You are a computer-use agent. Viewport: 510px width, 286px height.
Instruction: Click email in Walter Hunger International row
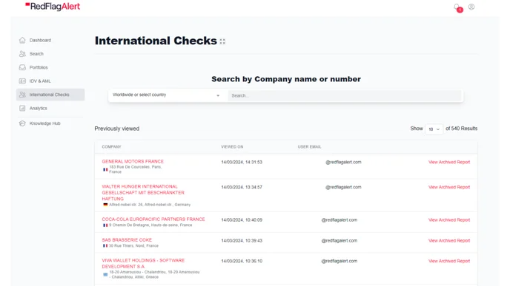343,187
